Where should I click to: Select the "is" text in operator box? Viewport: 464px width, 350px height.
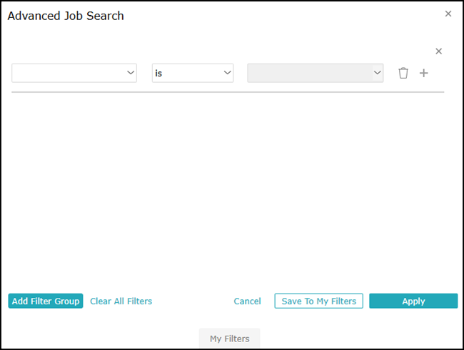158,73
